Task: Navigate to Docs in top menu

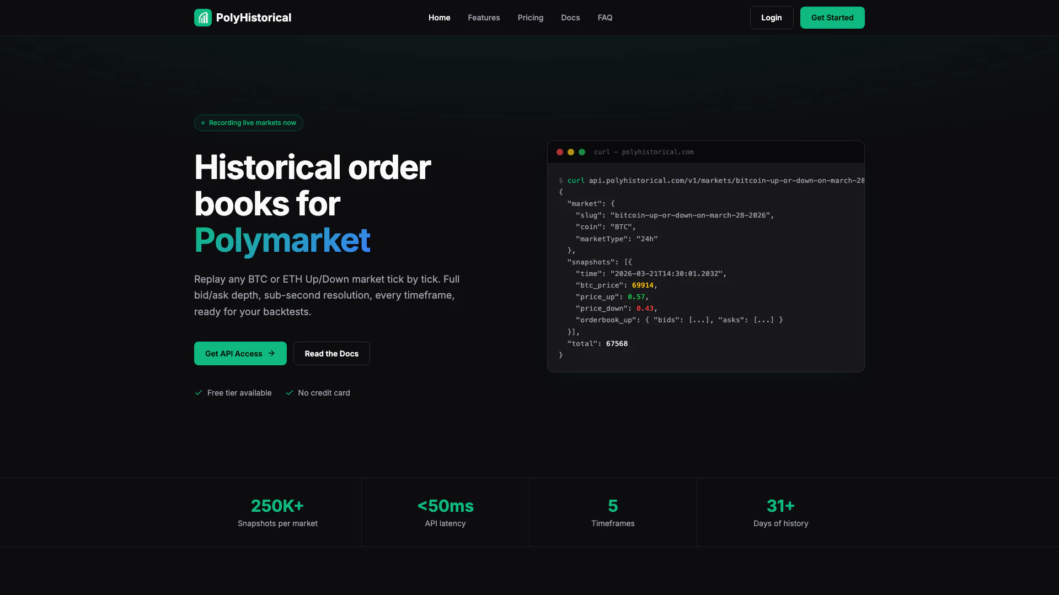Action: [x=570, y=18]
